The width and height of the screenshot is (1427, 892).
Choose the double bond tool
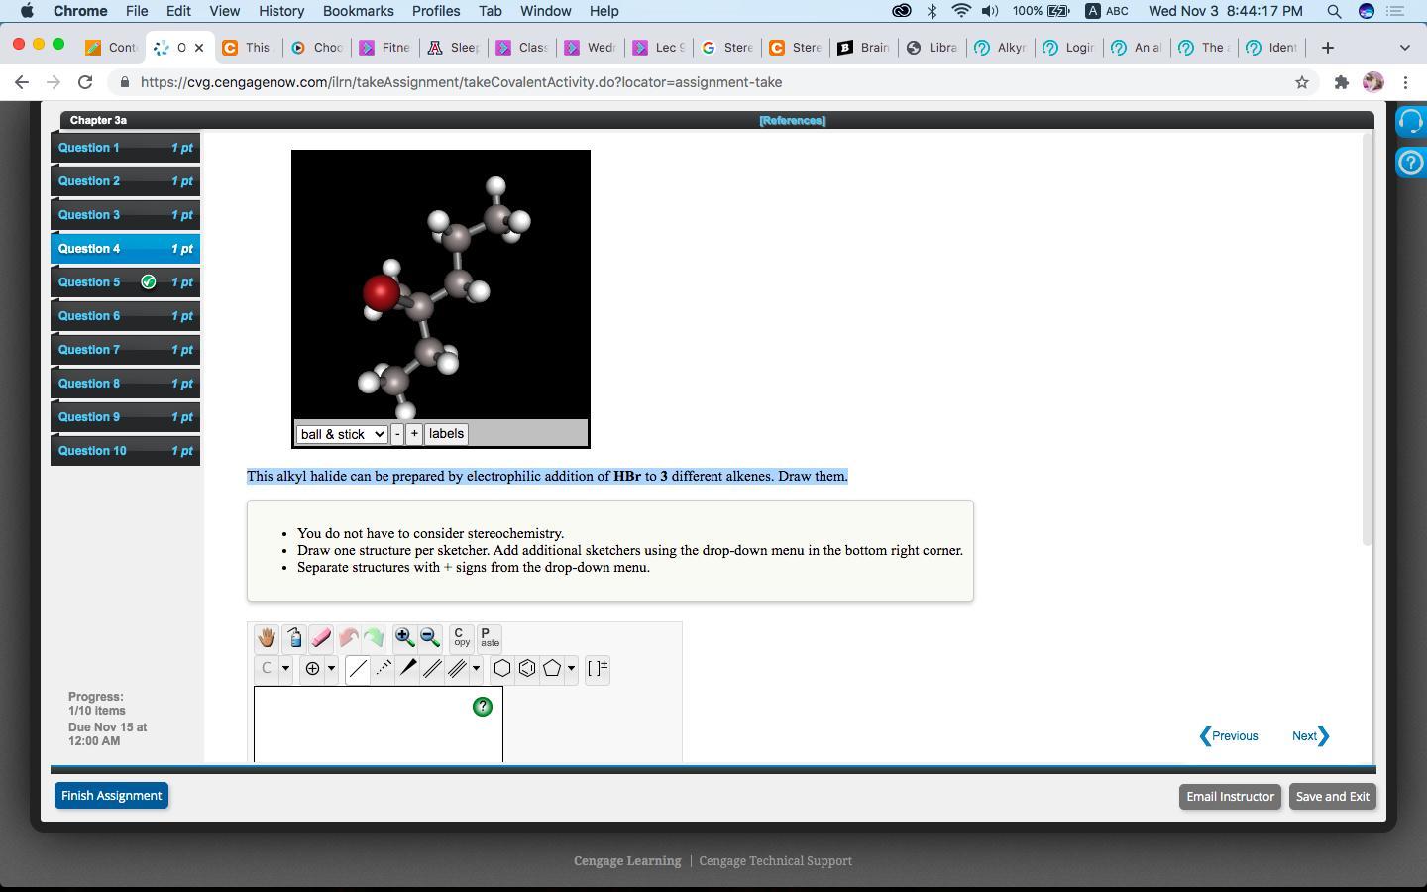click(432, 669)
